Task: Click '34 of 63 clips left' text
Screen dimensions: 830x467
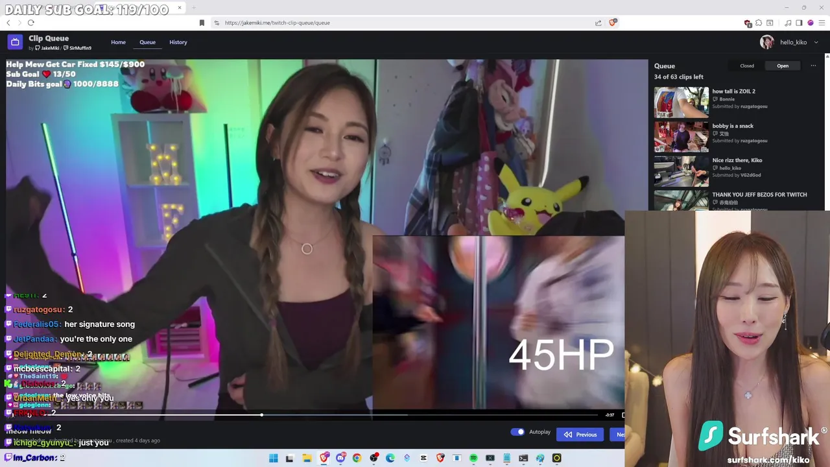Action: click(678, 77)
